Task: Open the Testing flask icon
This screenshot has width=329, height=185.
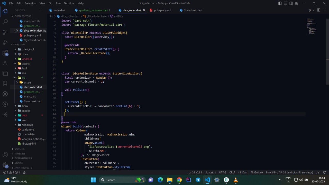Action: point(5,63)
